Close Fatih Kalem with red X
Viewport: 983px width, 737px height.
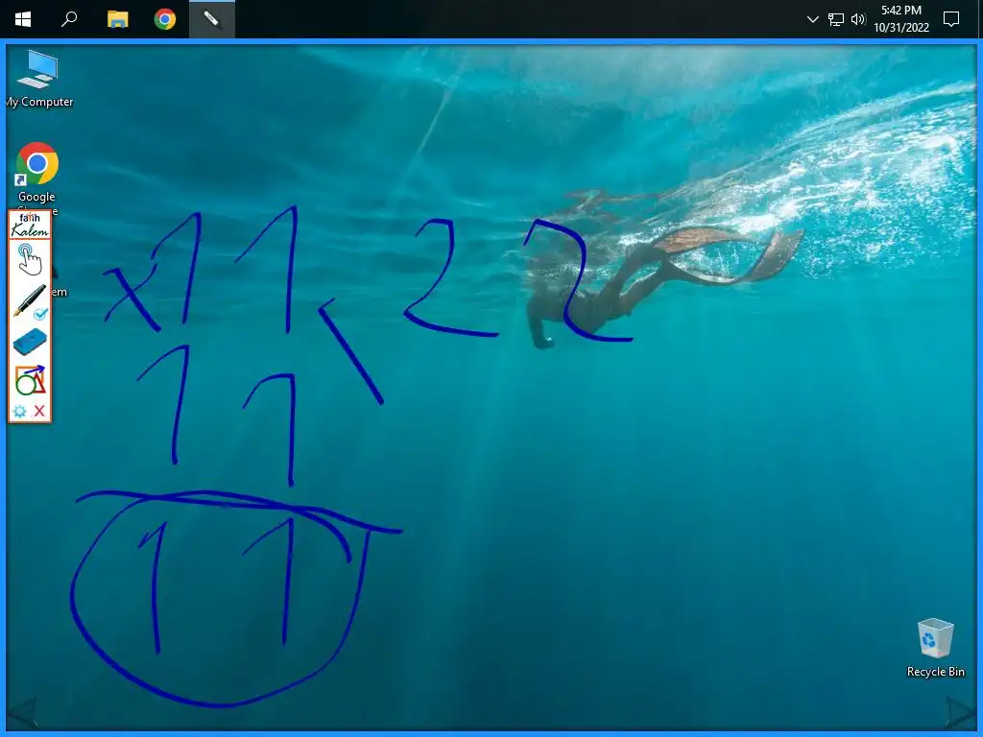click(x=39, y=411)
